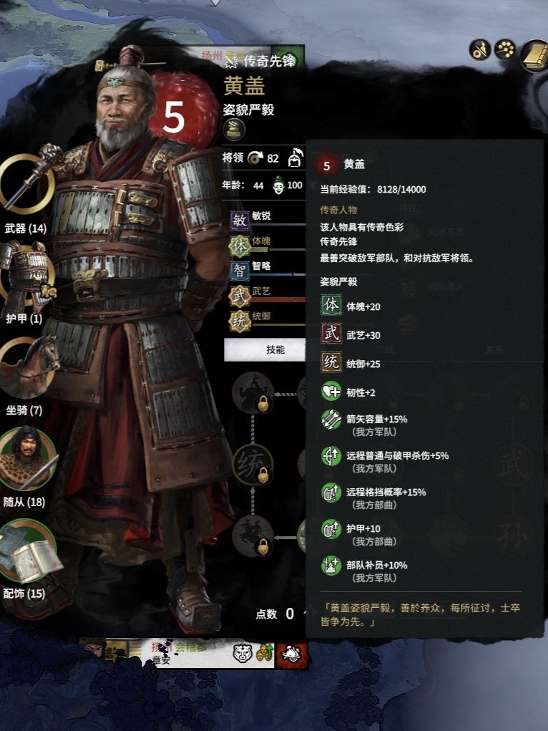
Task: Click the gold dots cluster icon
Action: (505, 49)
